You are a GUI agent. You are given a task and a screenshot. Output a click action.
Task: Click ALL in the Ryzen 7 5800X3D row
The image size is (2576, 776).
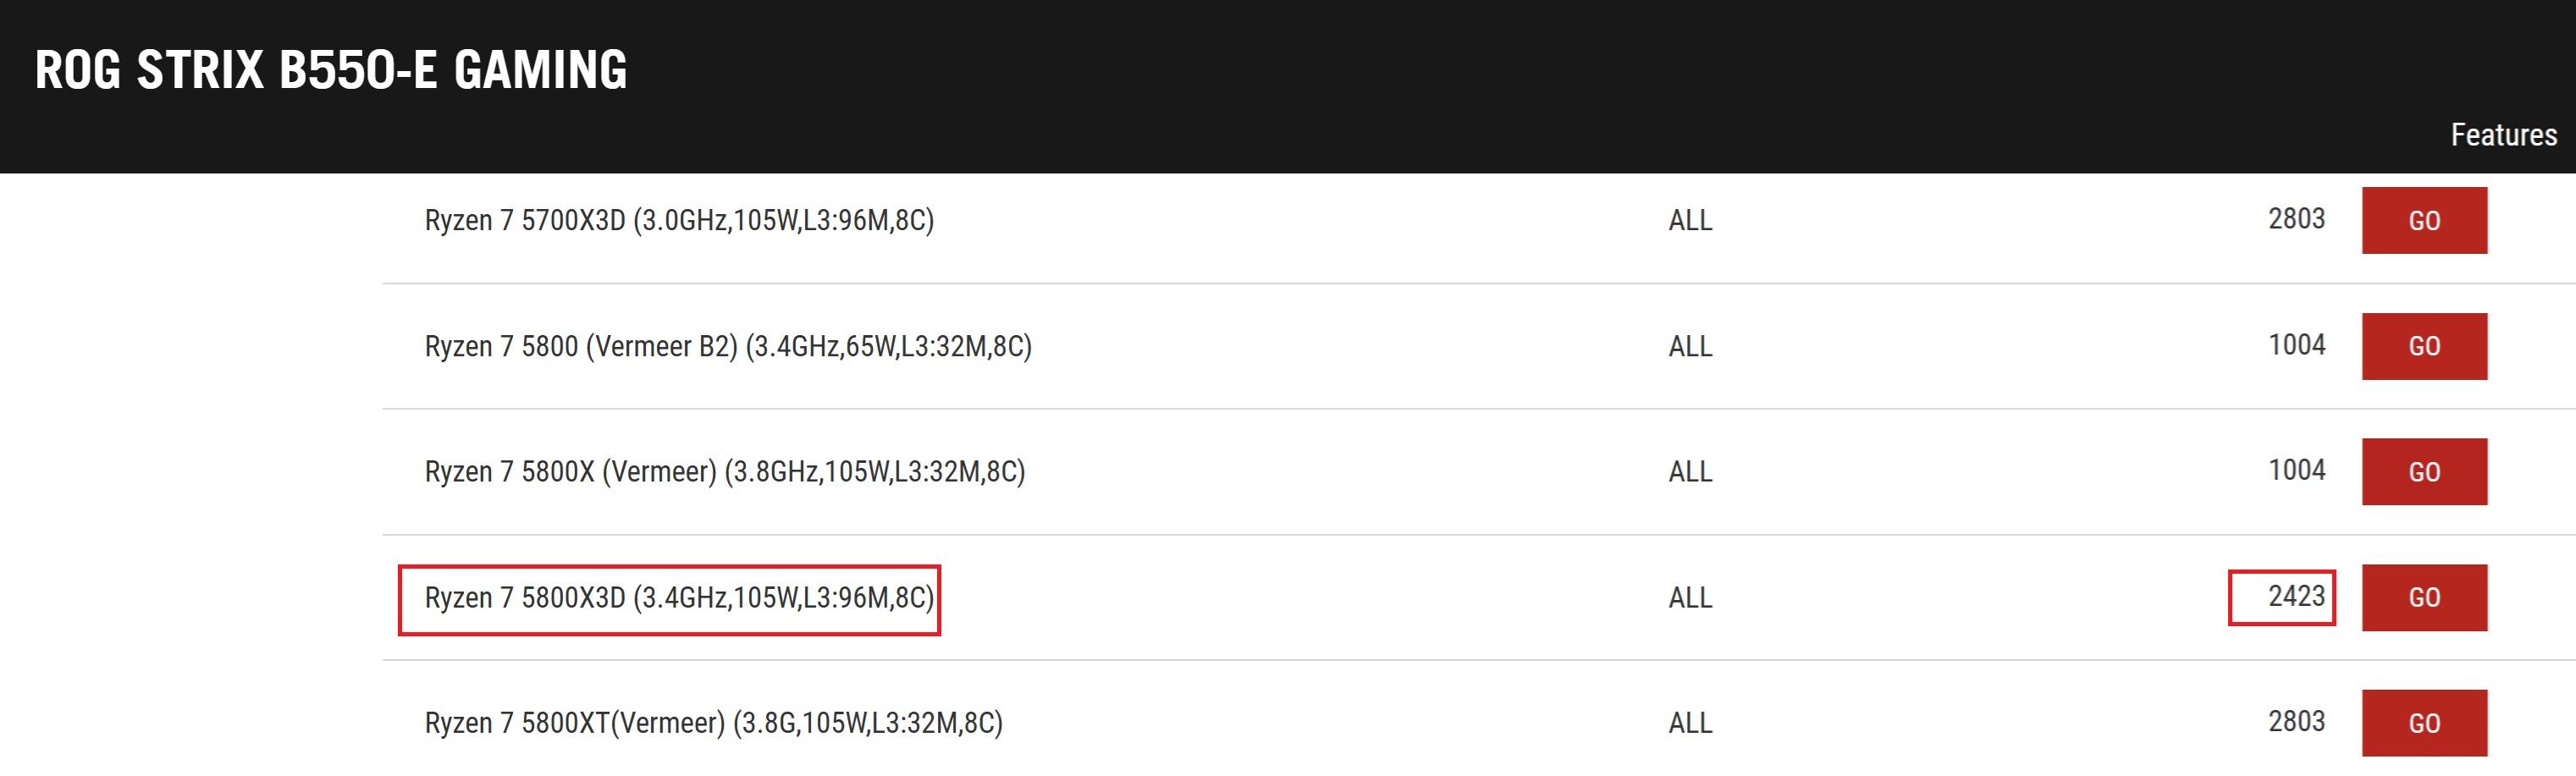click(1690, 597)
